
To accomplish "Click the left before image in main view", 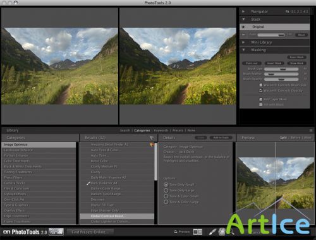I will pos(59,66).
